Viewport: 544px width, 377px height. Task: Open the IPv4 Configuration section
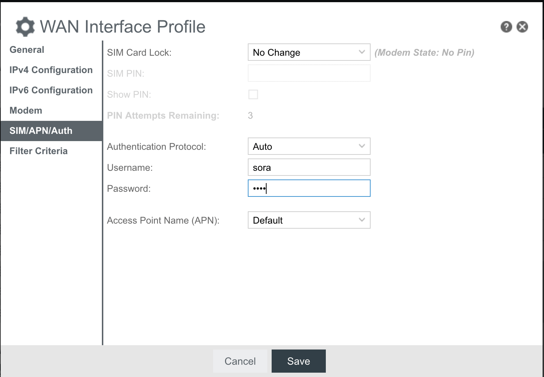[51, 70]
